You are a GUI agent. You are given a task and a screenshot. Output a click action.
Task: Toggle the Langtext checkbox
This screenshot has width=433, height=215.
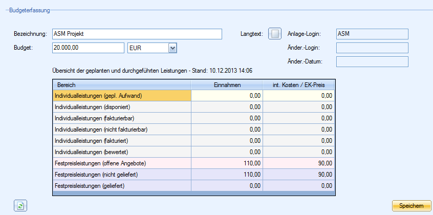click(275, 34)
